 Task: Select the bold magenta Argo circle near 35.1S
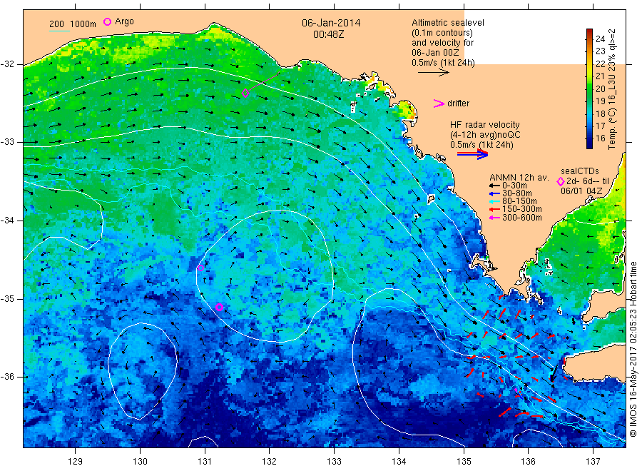[219, 307]
